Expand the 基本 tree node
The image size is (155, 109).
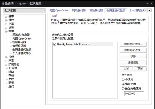6,16
